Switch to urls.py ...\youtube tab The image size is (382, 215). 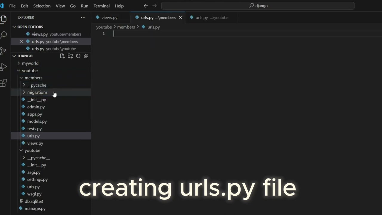point(212,18)
